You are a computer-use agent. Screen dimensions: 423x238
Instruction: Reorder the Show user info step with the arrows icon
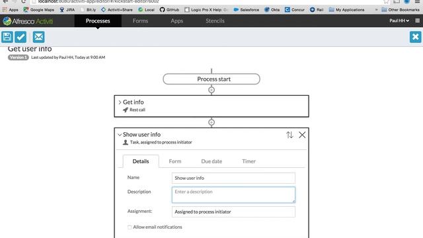pyautogui.click(x=289, y=135)
